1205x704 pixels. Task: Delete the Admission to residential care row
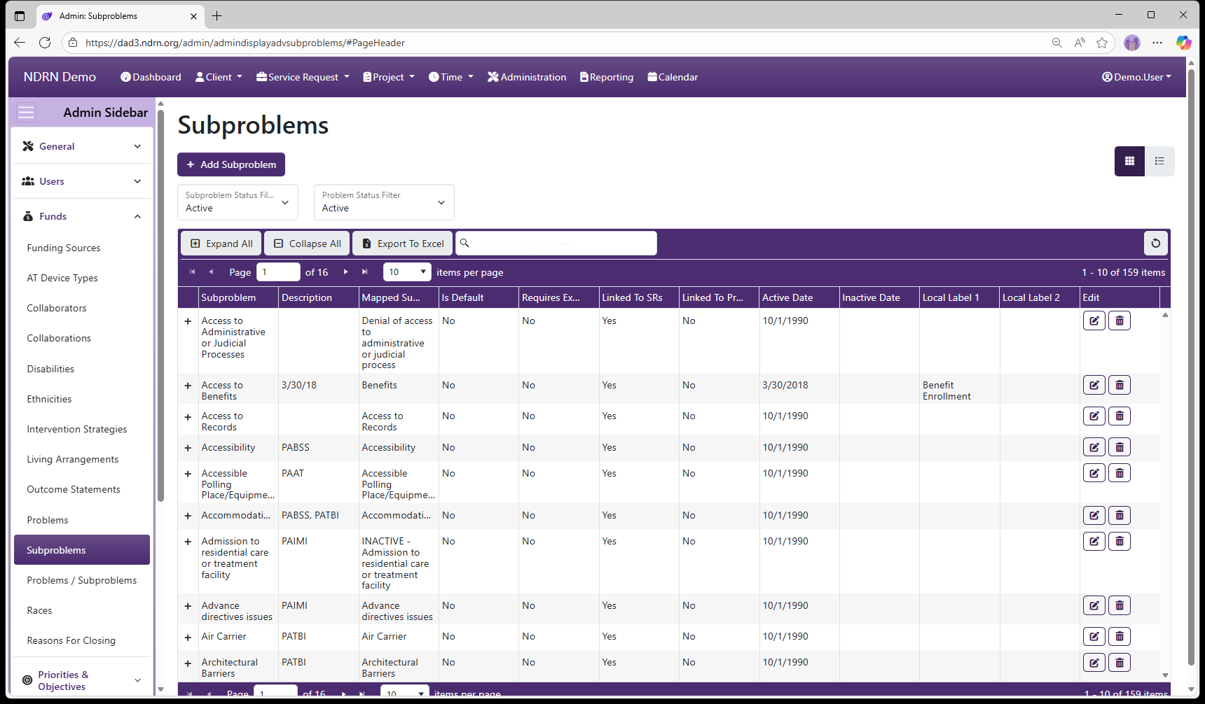click(x=1119, y=541)
